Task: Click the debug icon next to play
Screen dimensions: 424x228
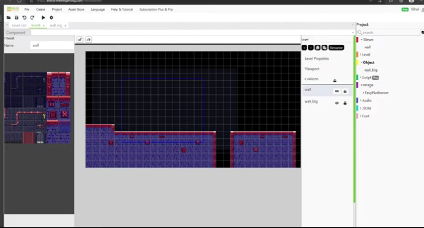Action: click(x=51, y=18)
